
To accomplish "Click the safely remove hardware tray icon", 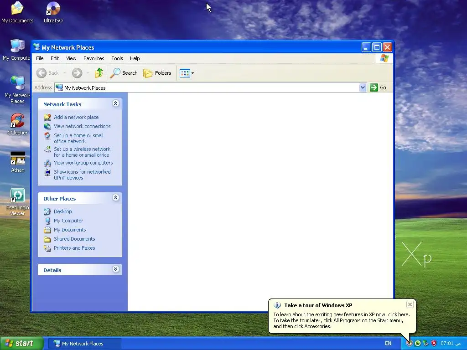I will (x=426, y=344).
